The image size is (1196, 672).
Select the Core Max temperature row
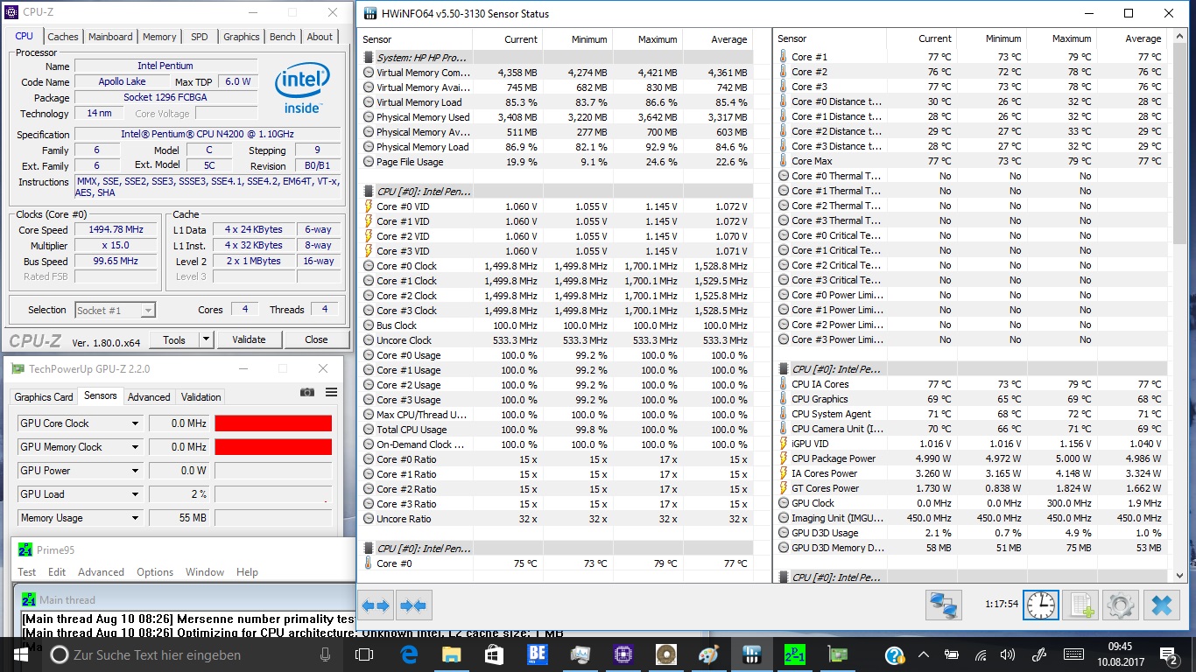pos(971,161)
